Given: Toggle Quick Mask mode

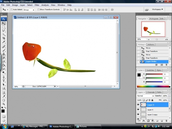Looking at the screenshot, I should click(4, 117).
